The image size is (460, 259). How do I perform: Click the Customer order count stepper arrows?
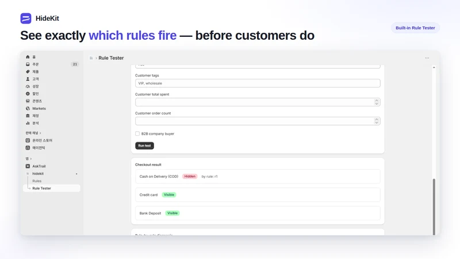(x=377, y=121)
